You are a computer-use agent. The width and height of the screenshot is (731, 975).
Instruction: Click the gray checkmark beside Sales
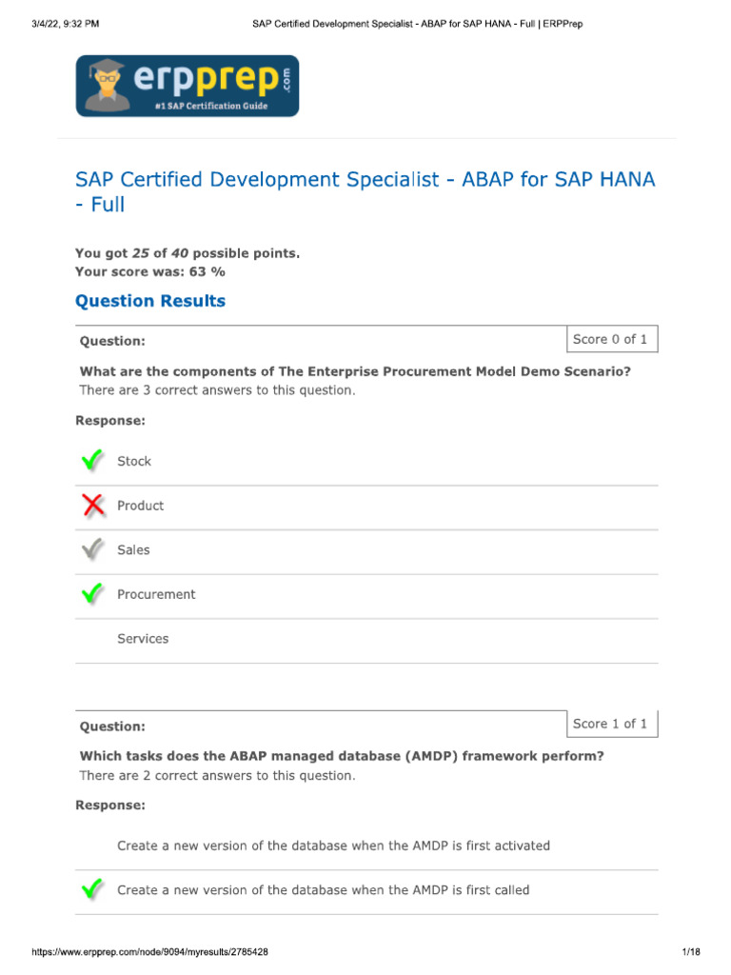[x=93, y=549]
